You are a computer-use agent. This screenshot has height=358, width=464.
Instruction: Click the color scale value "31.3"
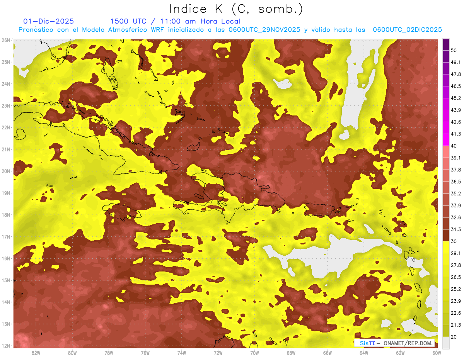tap(456, 229)
